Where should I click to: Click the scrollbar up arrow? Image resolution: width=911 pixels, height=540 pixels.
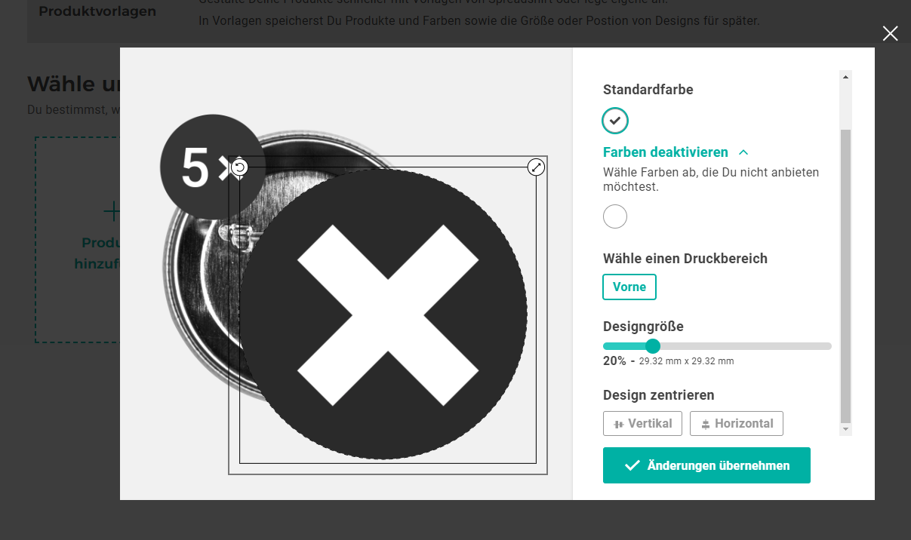tap(845, 76)
